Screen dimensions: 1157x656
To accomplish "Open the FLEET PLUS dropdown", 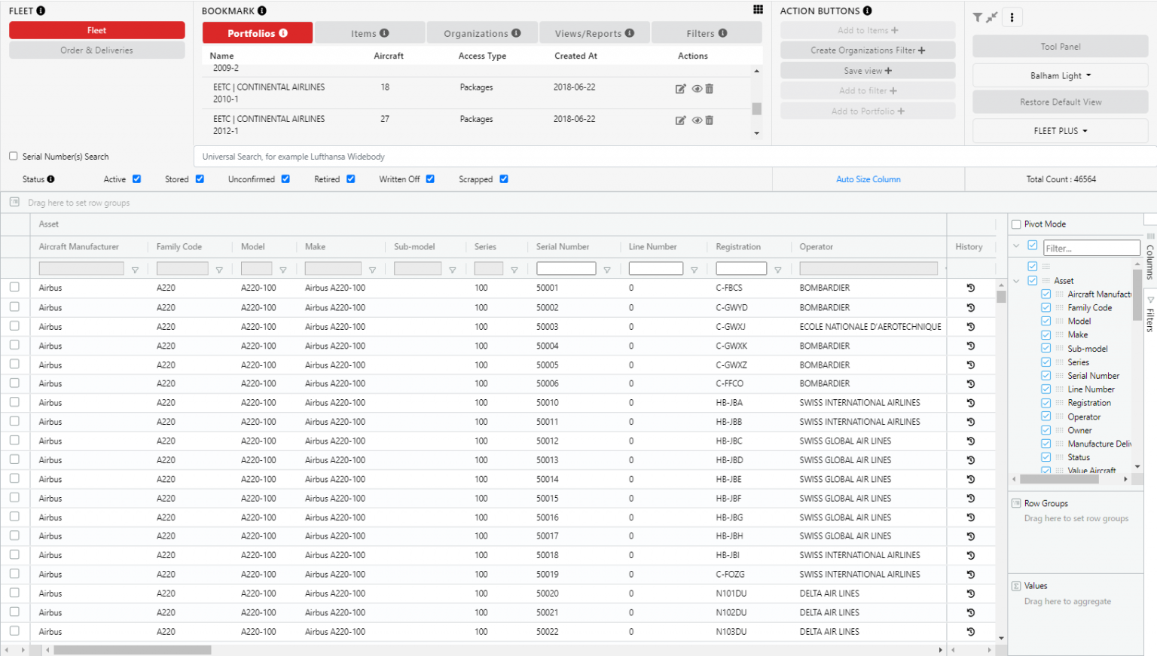I will (x=1060, y=131).
